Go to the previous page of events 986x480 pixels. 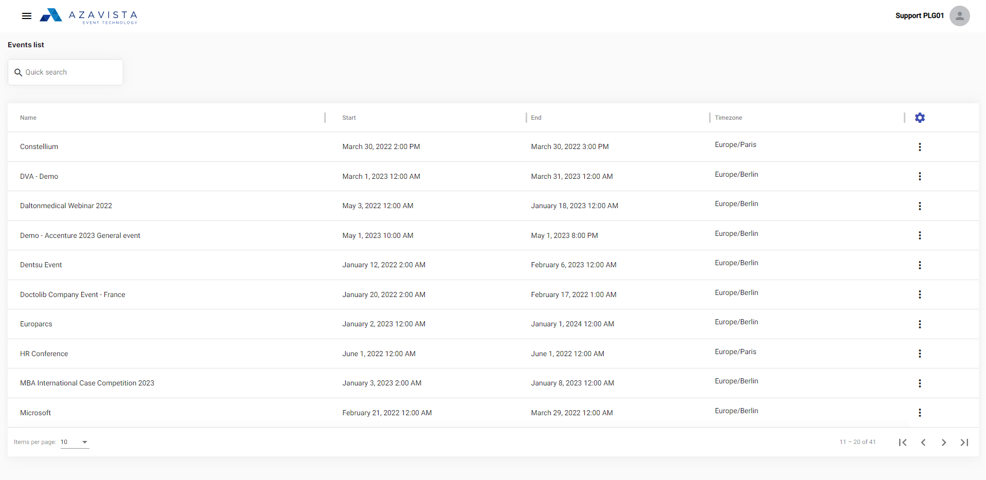pos(923,442)
